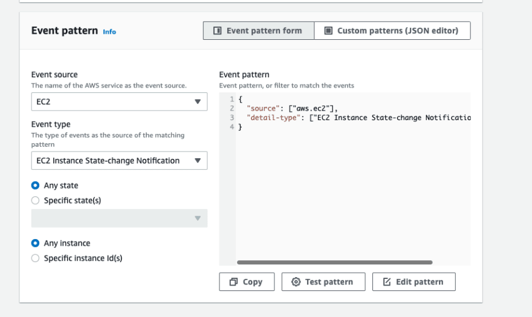Select the Any state radio button
The width and height of the screenshot is (532, 317).
point(35,185)
